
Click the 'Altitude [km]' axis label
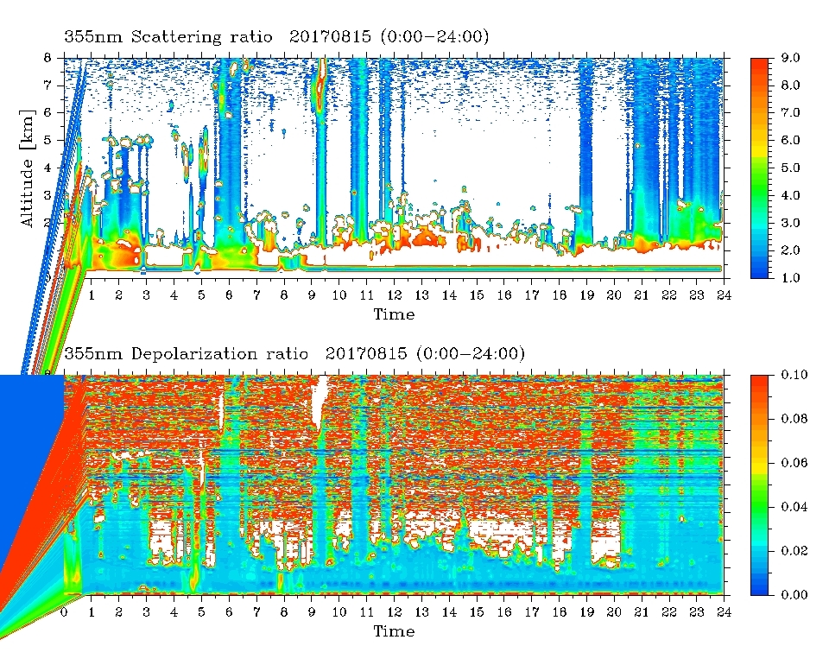pos(27,168)
